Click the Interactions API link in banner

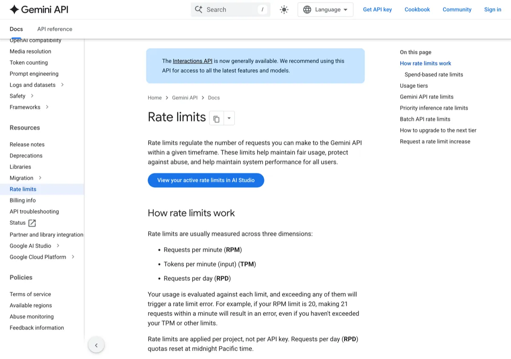click(x=192, y=61)
